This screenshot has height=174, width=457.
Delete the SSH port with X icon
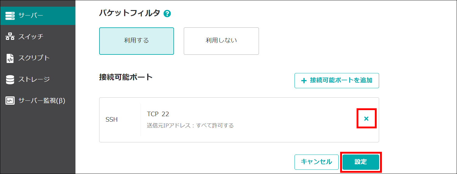366,119
